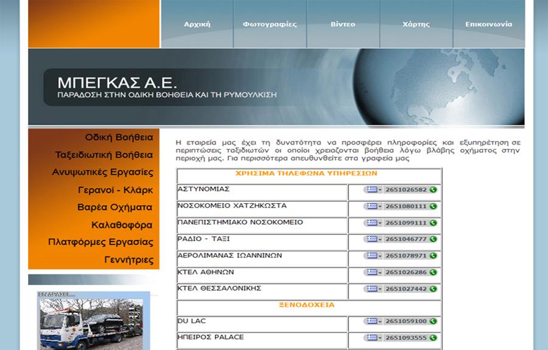Open Πλατφόρμες Εργασίας sidebar link

[x=100, y=242]
